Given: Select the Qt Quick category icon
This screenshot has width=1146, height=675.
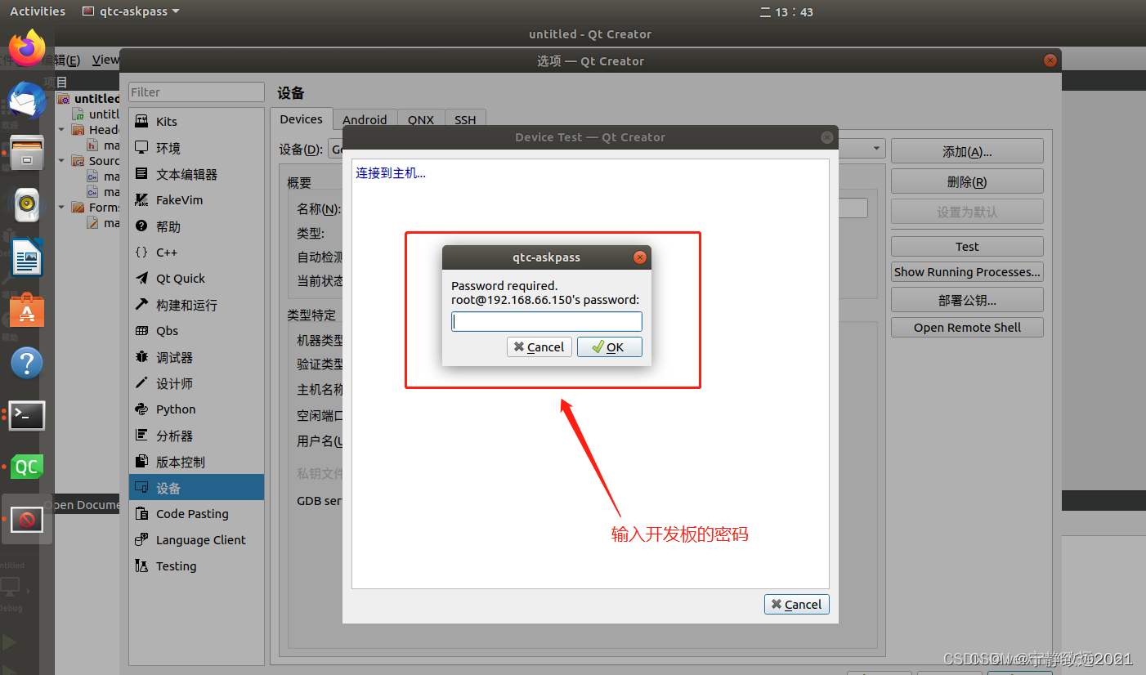Looking at the screenshot, I should click(141, 279).
